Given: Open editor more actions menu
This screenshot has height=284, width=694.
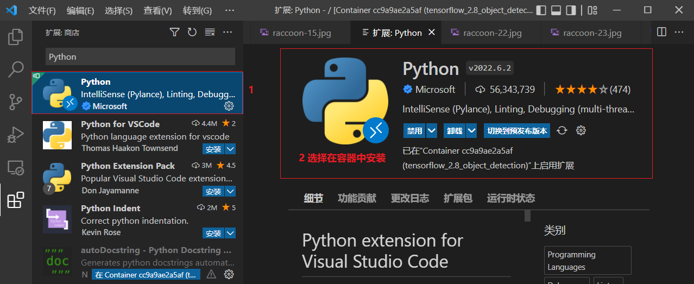Looking at the screenshot, I should 679,32.
